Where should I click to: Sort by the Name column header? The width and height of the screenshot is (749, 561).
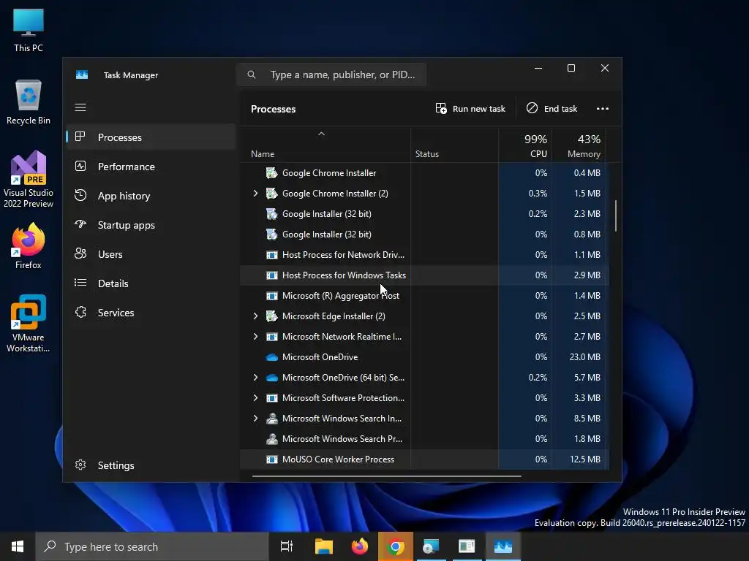tap(325, 145)
